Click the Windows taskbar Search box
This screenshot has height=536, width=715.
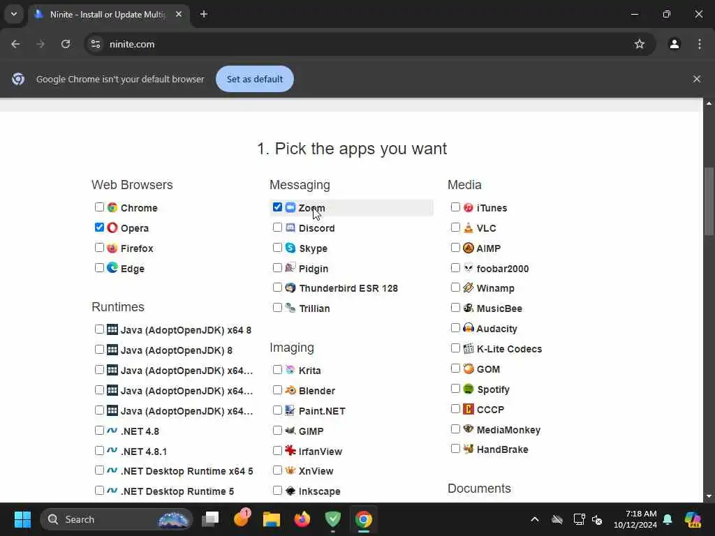(117, 519)
